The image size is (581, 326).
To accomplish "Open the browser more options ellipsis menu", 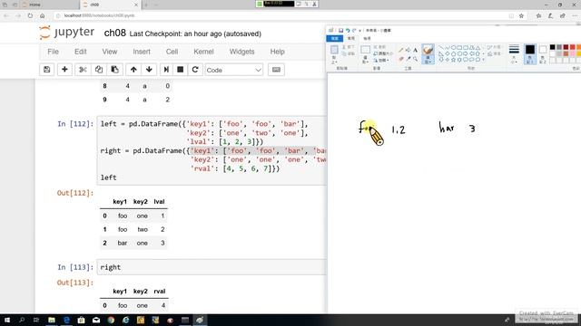I will click(x=575, y=16).
